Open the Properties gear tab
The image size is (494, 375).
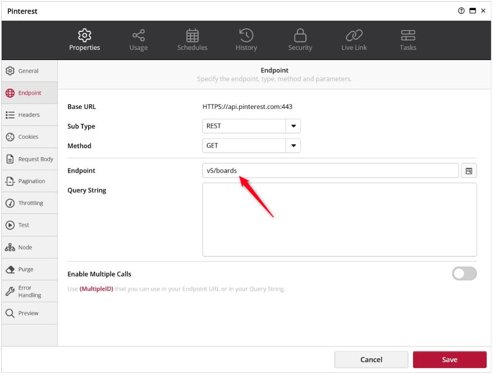coord(84,40)
